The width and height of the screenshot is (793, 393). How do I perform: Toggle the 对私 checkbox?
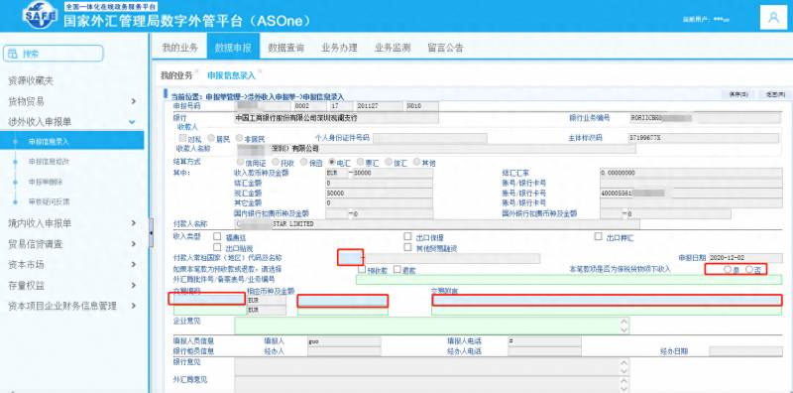(x=183, y=138)
